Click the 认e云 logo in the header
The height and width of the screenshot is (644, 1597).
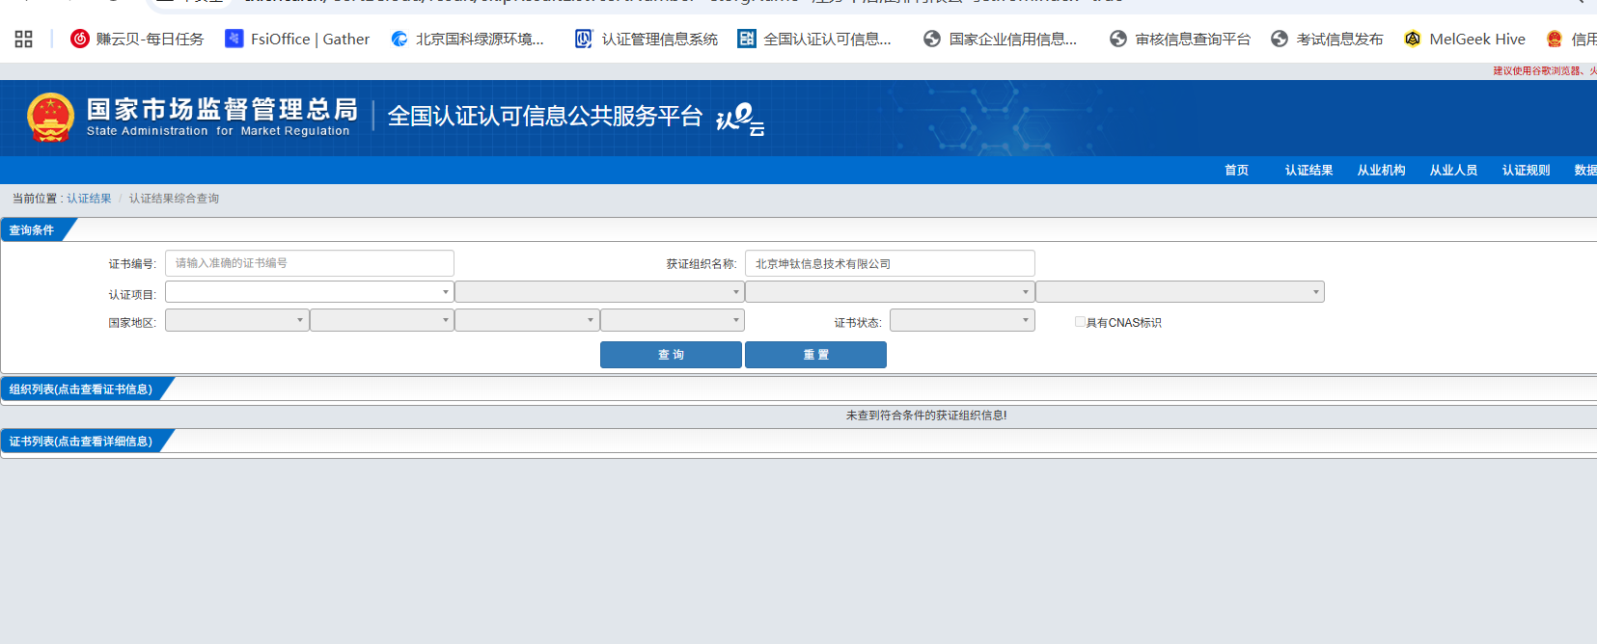[740, 120]
